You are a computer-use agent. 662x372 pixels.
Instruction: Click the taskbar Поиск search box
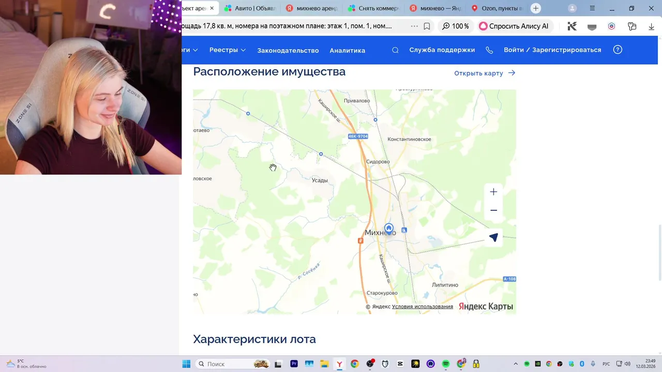[x=233, y=364]
